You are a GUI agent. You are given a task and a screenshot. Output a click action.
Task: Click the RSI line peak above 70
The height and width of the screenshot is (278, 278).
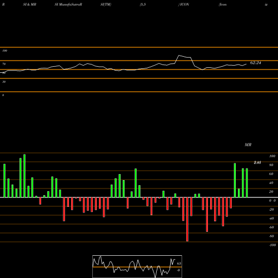coord(179,56)
